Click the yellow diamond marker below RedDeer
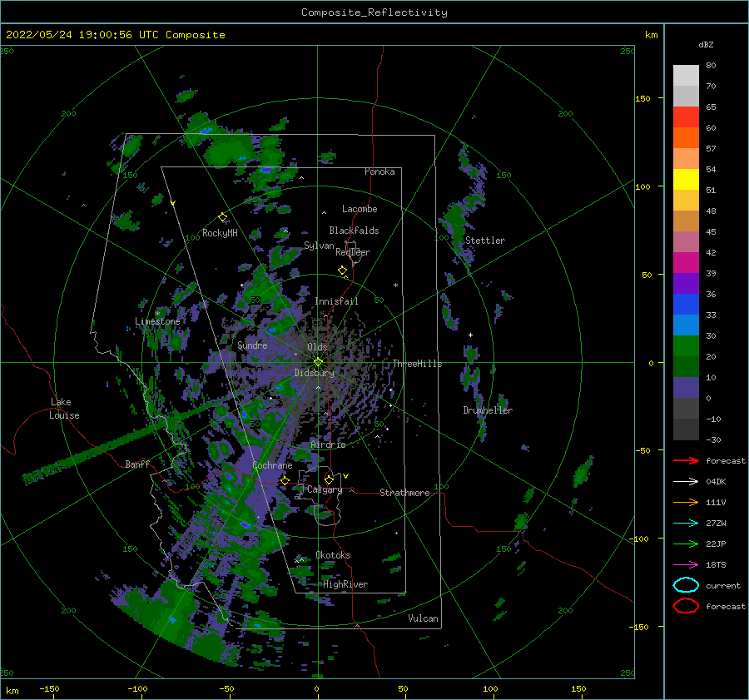Viewport: 749px width, 700px height. [x=343, y=271]
